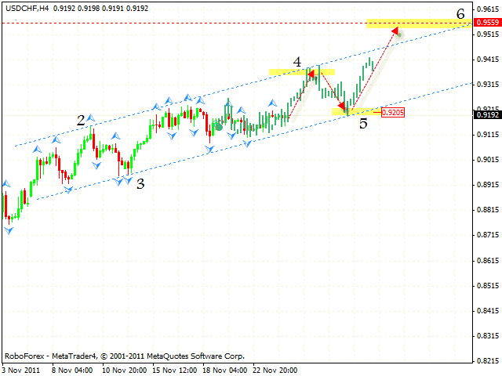Click 0.9615 on the price axis
Image resolution: width=502 pixels, height=376 pixels.
tap(487, 9)
